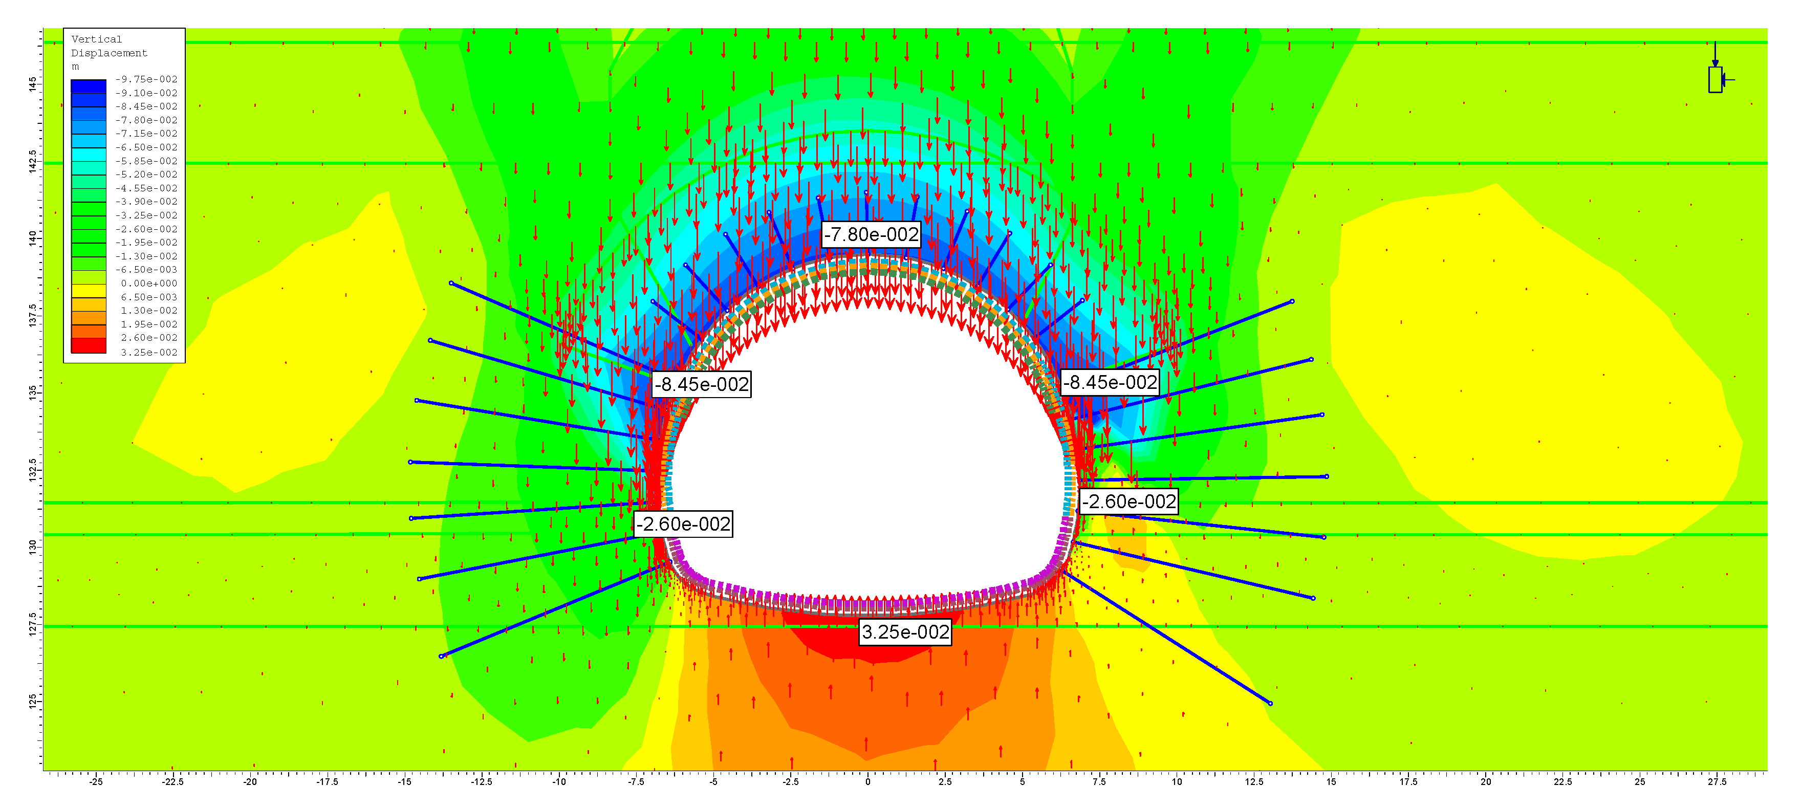1802x808 pixels.
Task: Click the -25 tick on horizontal axis
Action: [96, 782]
